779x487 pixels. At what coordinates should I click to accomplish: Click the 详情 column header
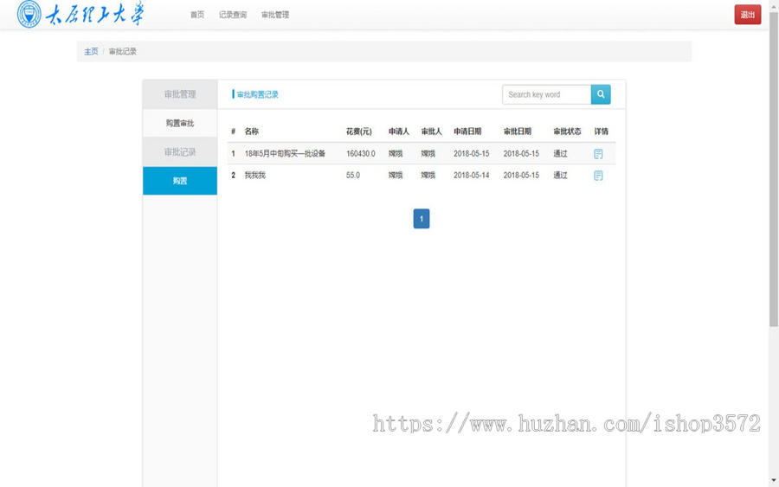(x=602, y=131)
